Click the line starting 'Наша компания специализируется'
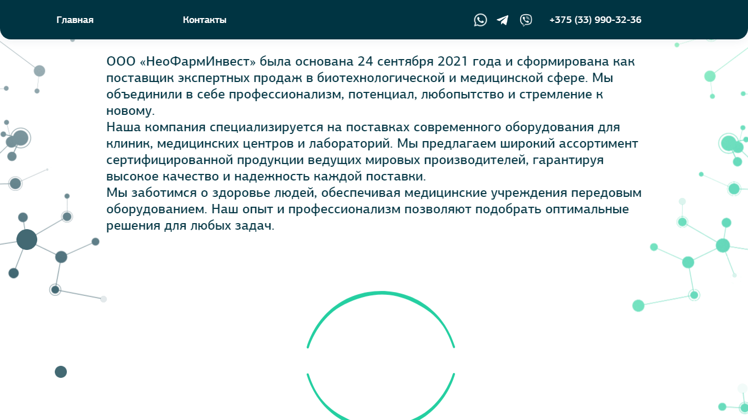The image size is (748, 420). [x=363, y=127]
